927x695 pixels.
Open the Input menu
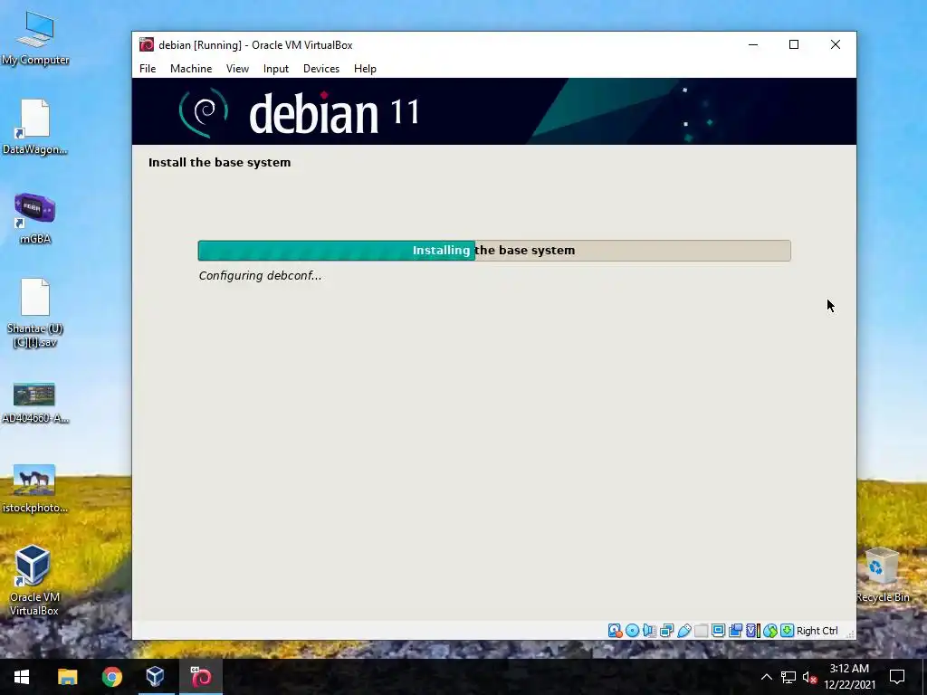pyautogui.click(x=276, y=69)
